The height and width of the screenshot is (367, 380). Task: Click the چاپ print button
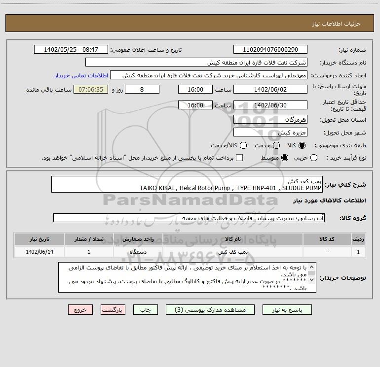[x=146, y=310]
